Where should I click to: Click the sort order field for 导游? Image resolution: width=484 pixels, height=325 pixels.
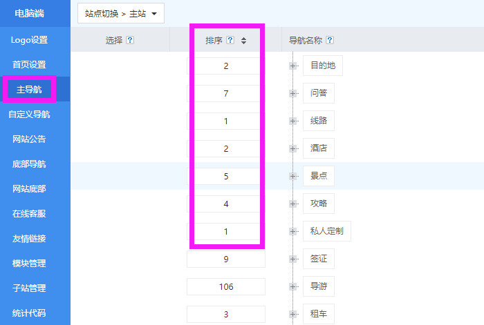pos(226,286)
